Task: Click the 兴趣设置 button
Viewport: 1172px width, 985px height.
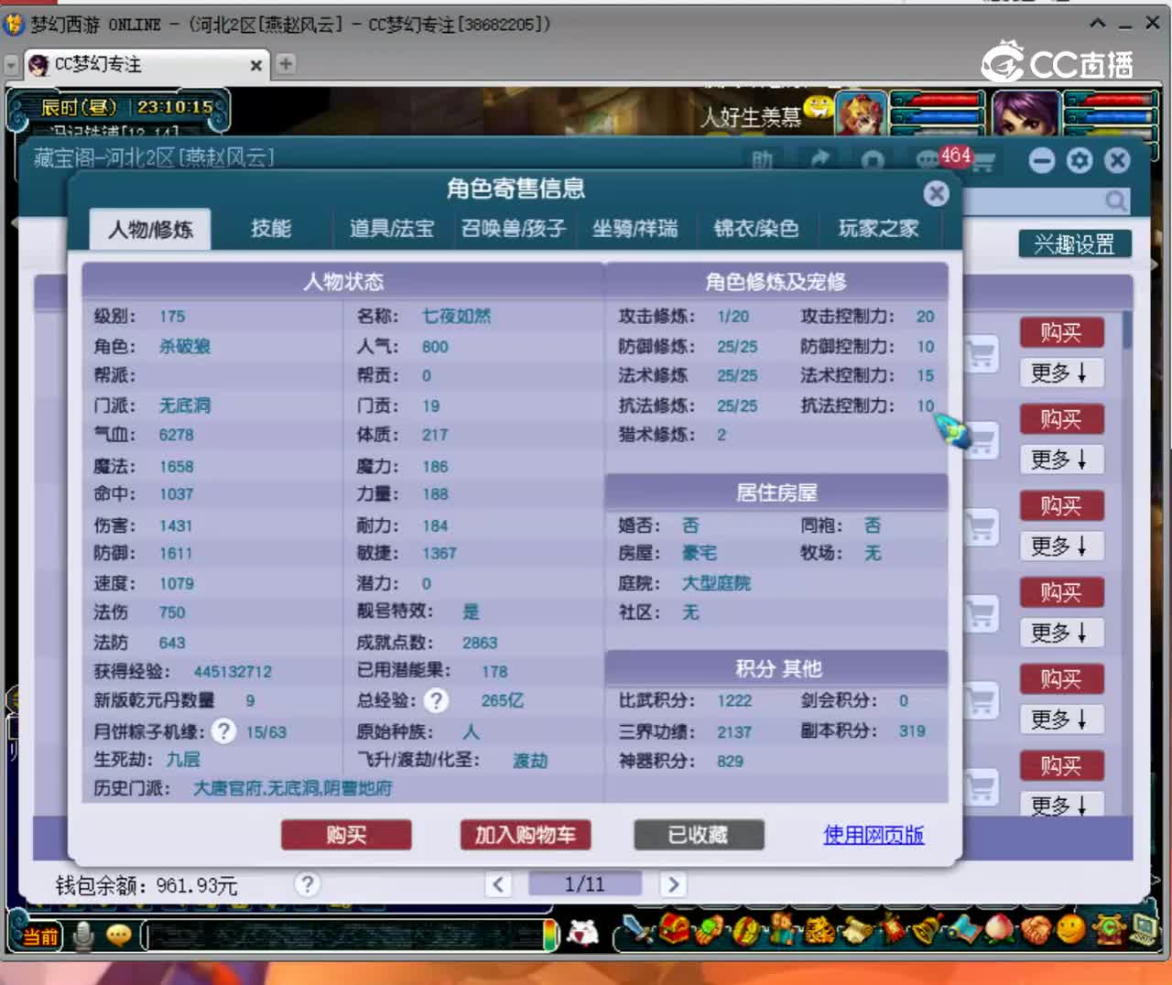Action: click(1075, 244)
